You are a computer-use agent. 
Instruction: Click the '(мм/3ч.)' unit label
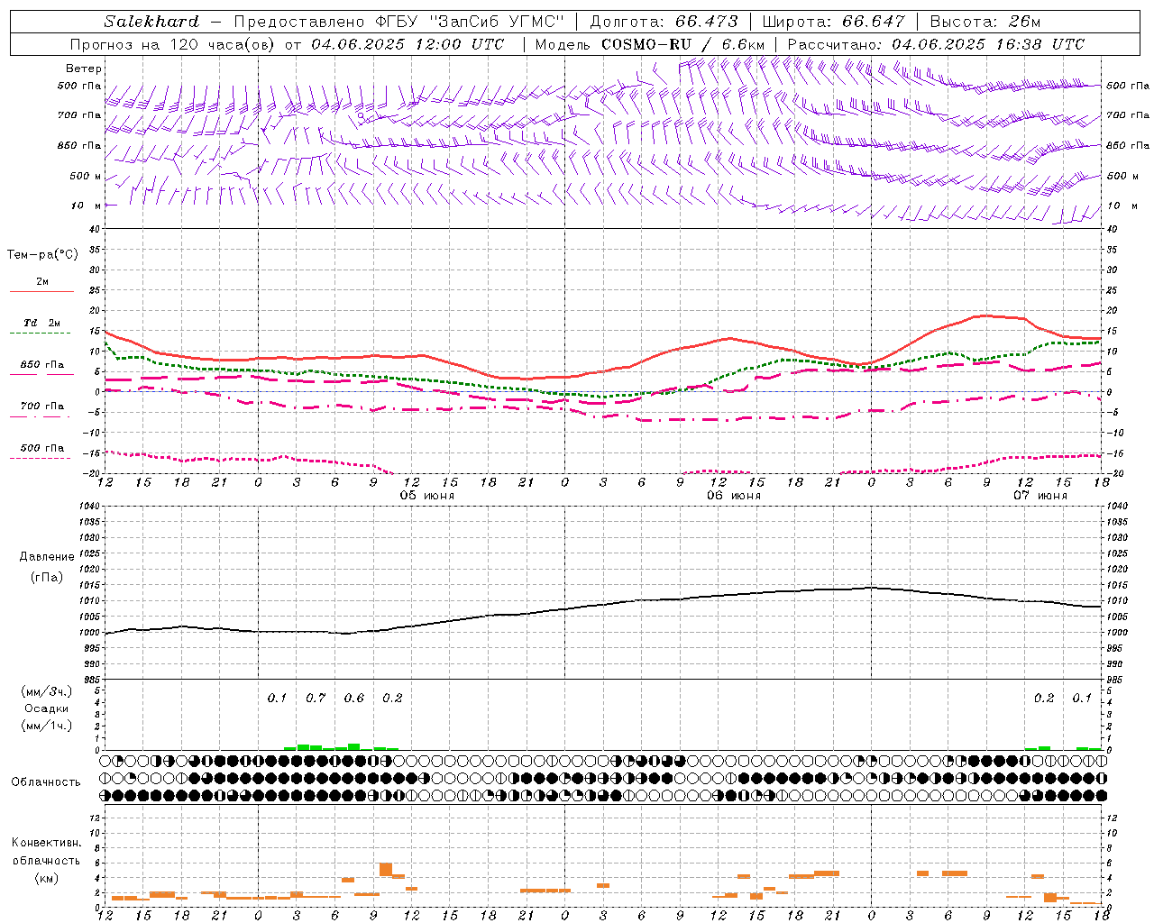point(47,691)
